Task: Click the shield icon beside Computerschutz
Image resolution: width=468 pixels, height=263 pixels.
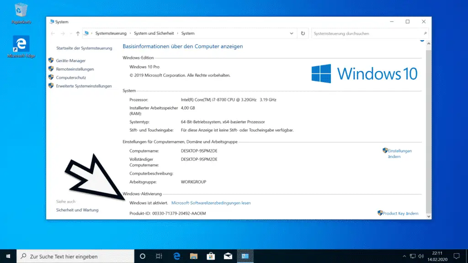Action: pos(51,77)
